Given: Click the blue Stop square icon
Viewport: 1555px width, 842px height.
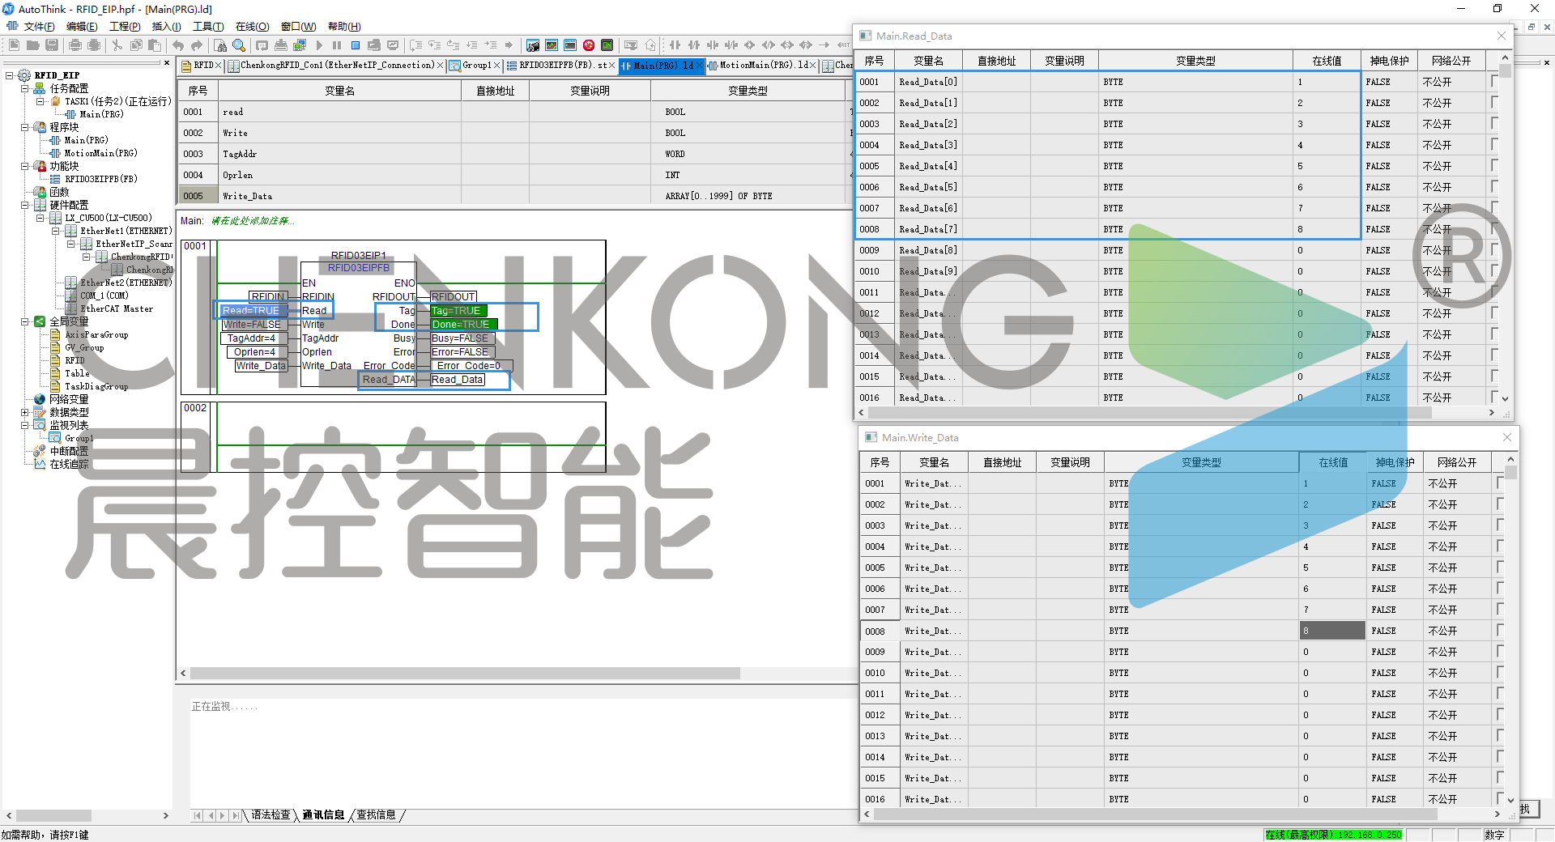Looking at the screenshot, I should (356, 45).
